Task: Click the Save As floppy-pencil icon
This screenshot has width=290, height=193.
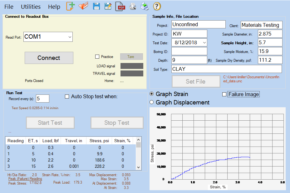Action: tap(108, 6)
